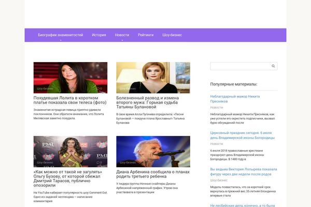Screen dimensions: 311x207
Task: Open the Новости menu item
Action: pos(122,35)
